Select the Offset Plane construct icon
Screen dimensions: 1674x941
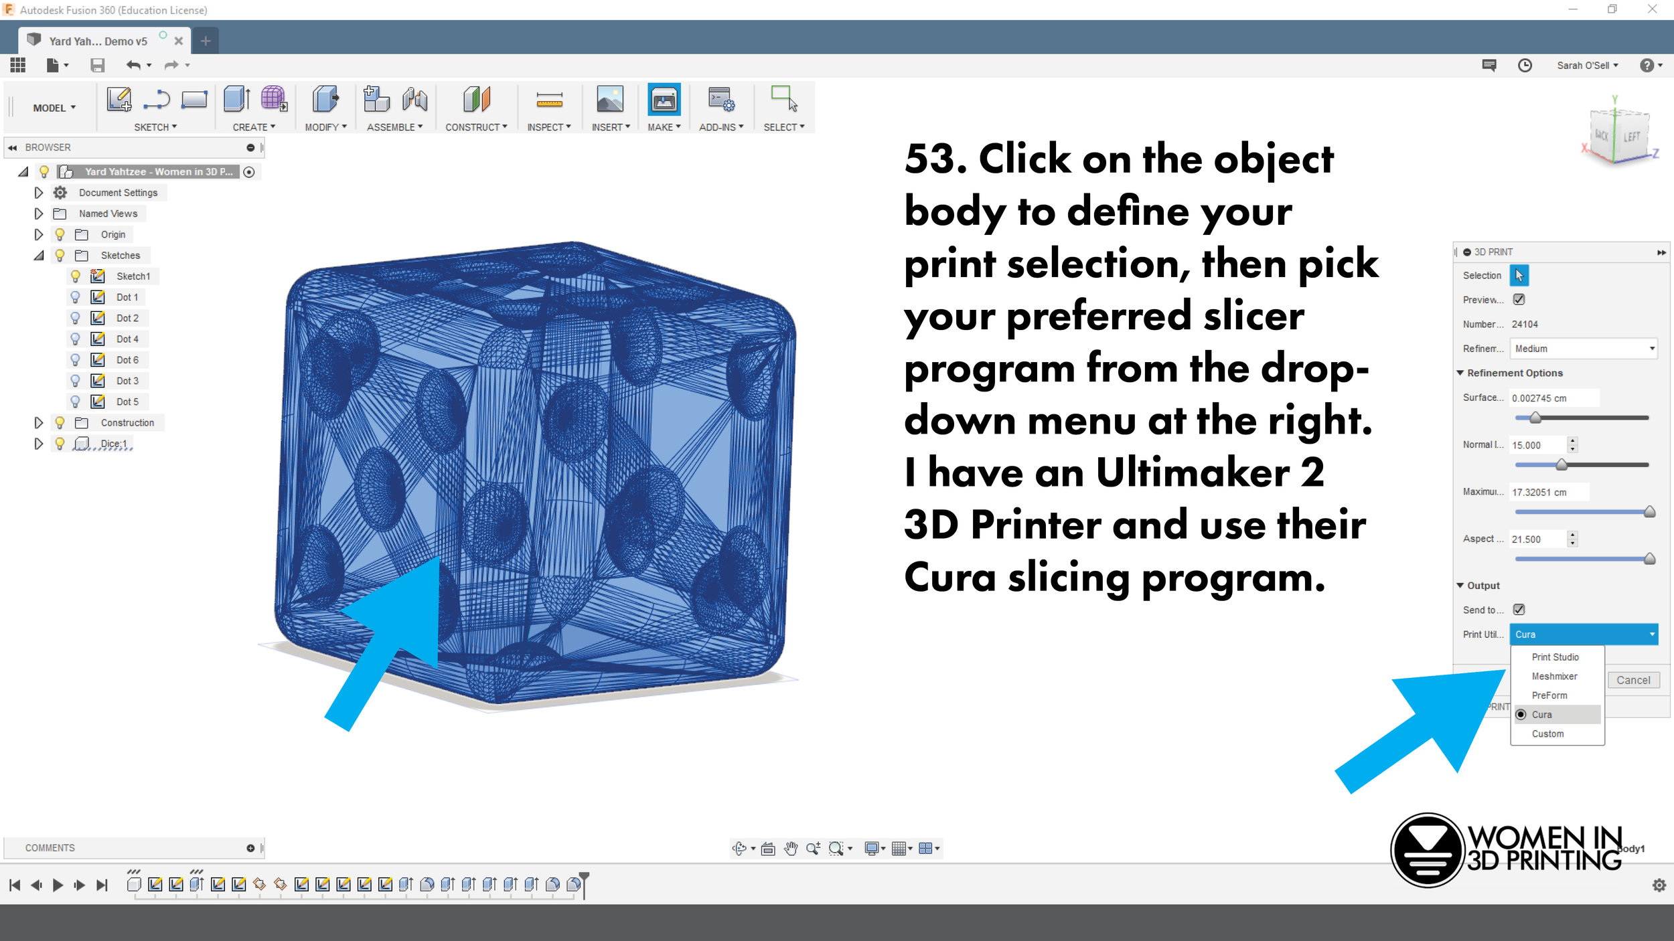[x=477, y=99]
